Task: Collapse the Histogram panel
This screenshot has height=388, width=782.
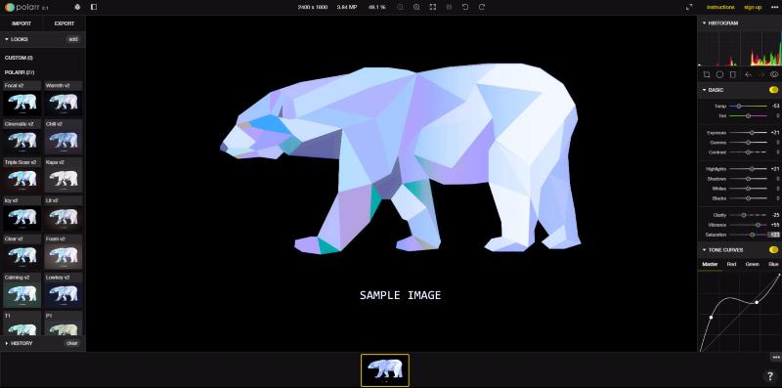Action: point(704,22)
